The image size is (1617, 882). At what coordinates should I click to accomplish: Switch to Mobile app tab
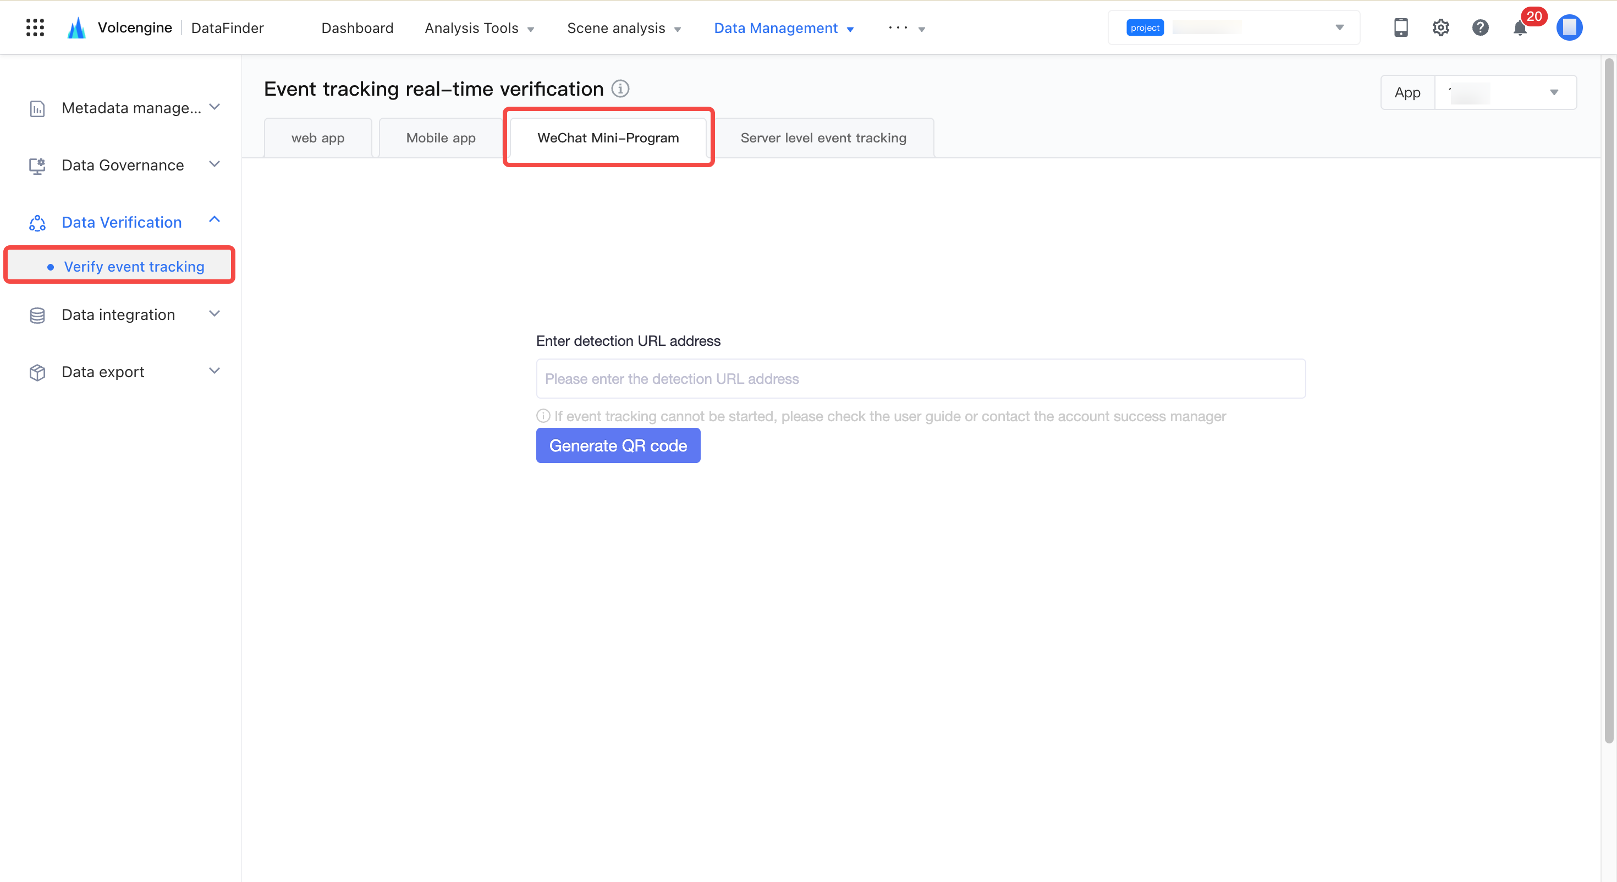pyautogui.click(x=441, y=137)
